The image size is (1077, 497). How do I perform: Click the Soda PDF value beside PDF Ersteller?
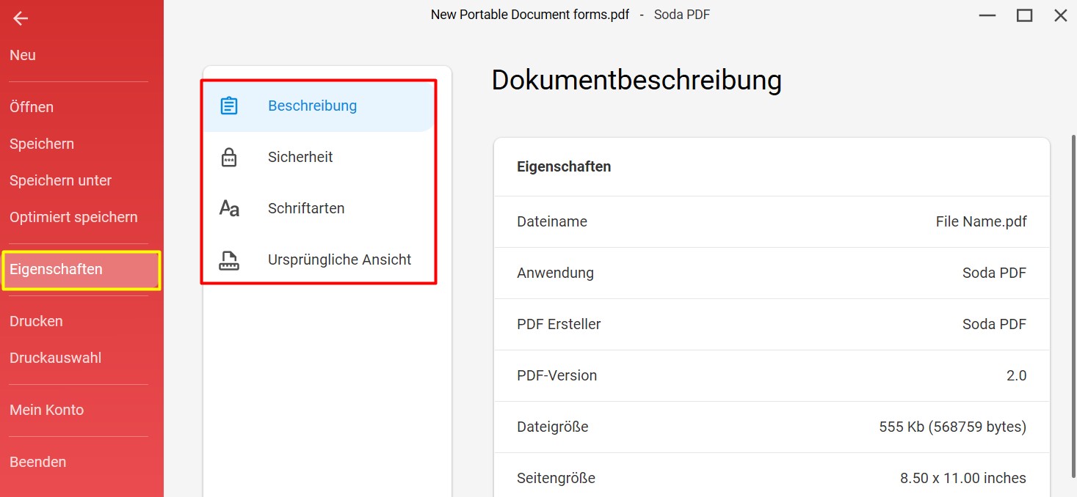click(994, 324)
